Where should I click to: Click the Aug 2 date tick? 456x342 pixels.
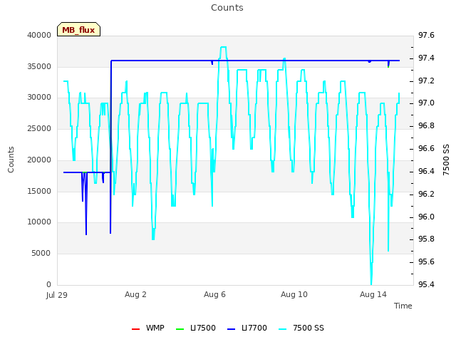(x=135, y=294)
